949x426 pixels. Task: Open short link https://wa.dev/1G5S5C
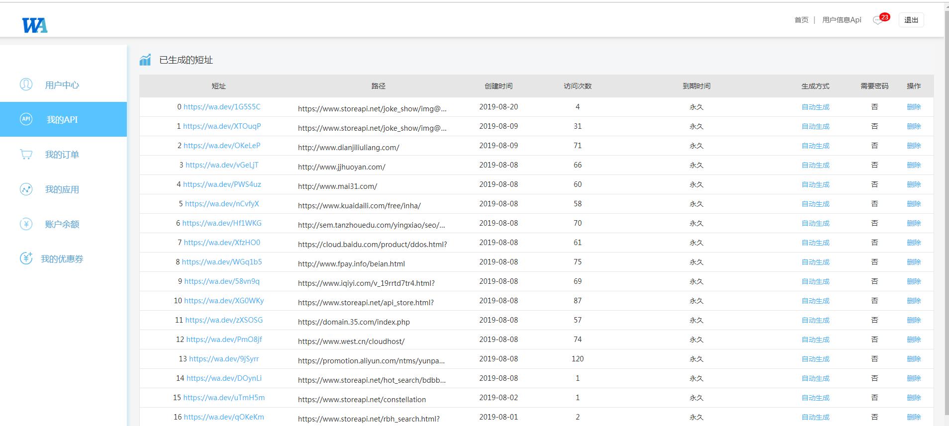[222, 107]
